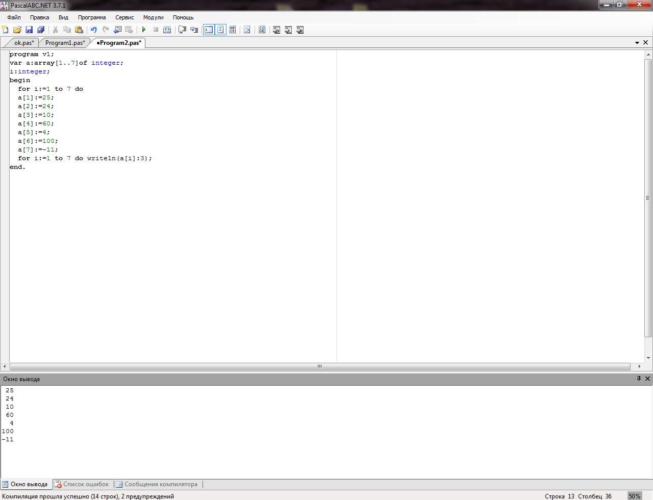
Task: Pin the Окно вывода panel
Action: pyautogui.click(x=638, y=379)
